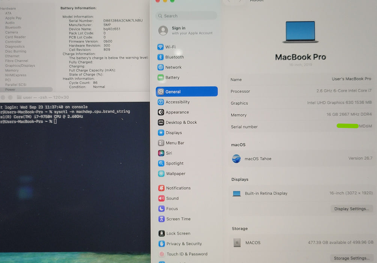Select Audio in System Information sidebar
This screenshot has width=377, height=263.
10,23
